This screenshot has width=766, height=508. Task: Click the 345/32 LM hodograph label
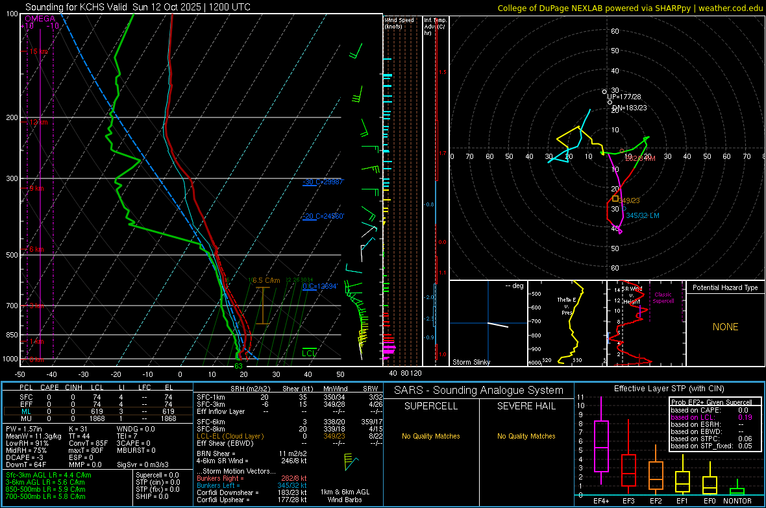pyautogui.click(x=643, y=215)
